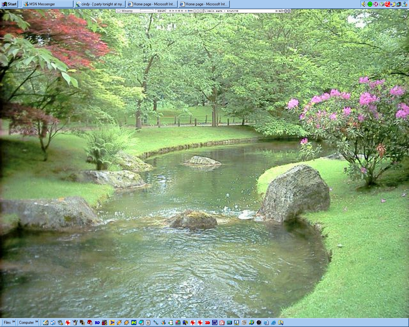The width and height of the screenshot is (409, 327).
Task: Open the Microsoft Word quick launch icon
Action: point(214,323)
